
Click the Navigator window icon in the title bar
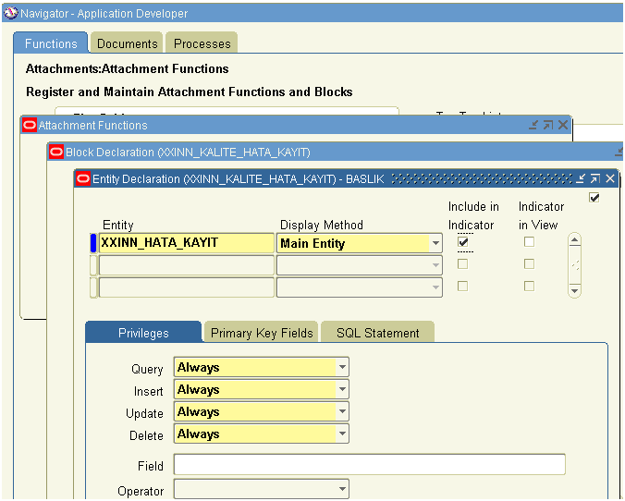(x=9, y=14)
